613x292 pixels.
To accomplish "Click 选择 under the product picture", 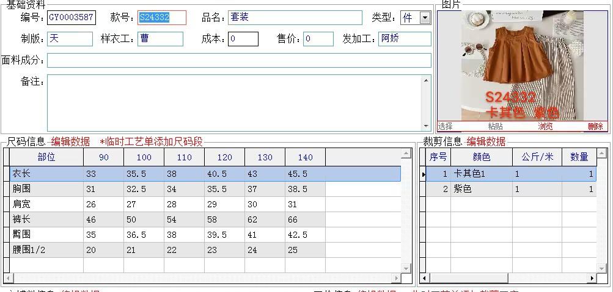I will 445,126.
